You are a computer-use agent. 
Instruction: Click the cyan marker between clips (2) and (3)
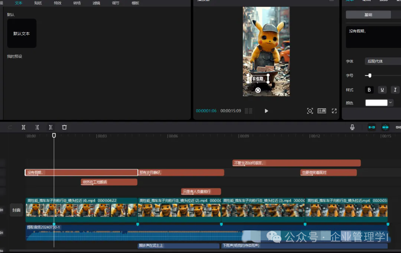point(221,224)
